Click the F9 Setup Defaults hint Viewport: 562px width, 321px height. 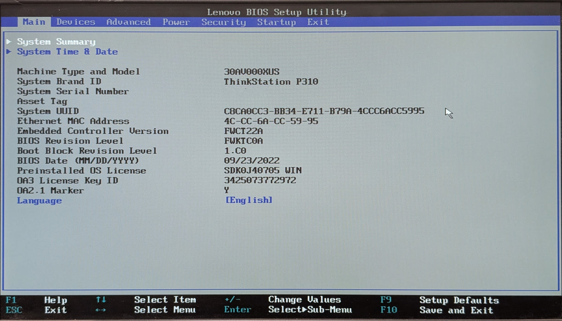(x=439, y=300)
